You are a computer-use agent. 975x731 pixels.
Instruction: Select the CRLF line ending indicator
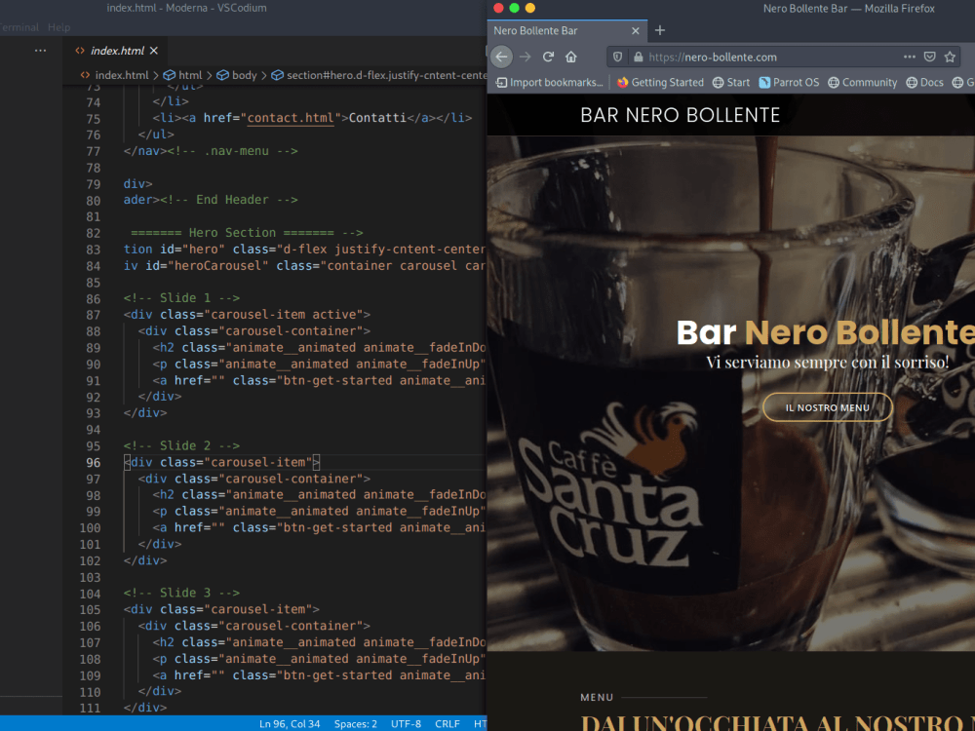448,723
